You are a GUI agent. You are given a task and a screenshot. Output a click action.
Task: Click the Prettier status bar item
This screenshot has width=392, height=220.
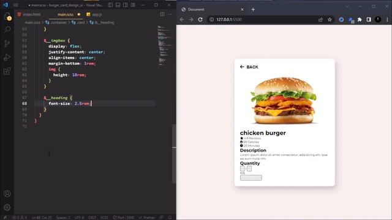coord(147,218)
